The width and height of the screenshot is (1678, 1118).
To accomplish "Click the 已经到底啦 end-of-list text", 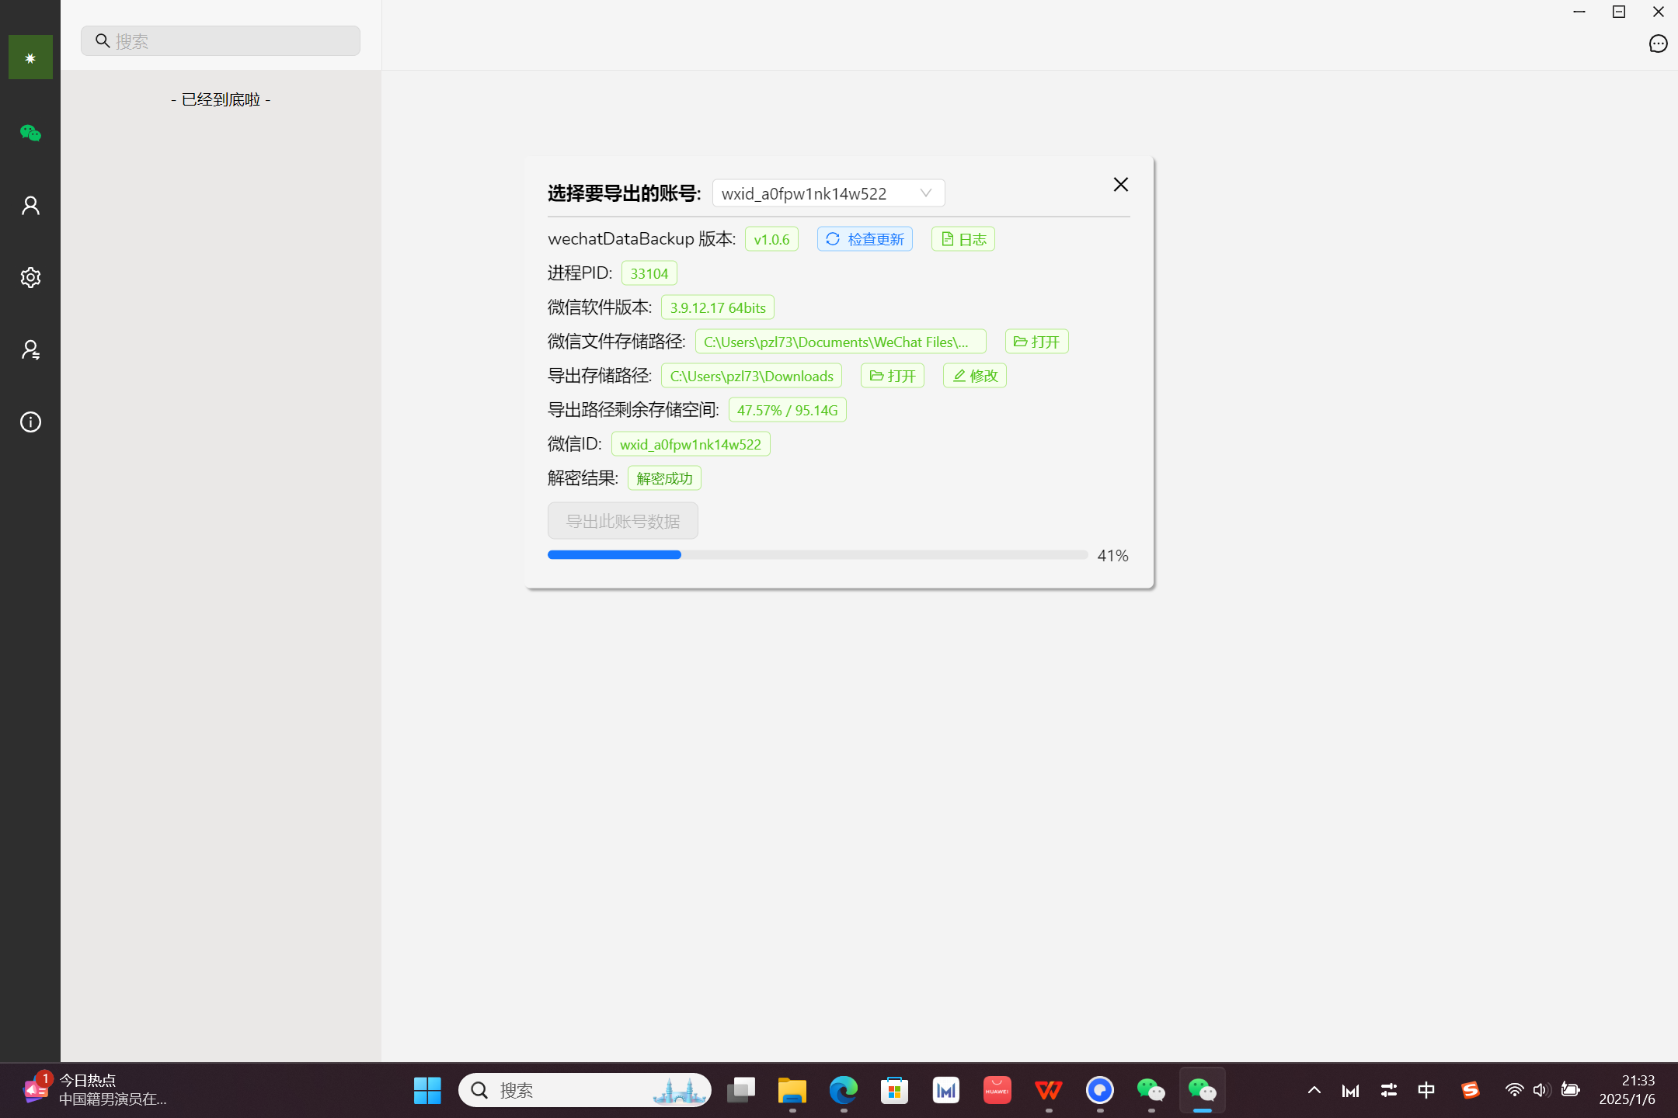I will pos(221,99).
